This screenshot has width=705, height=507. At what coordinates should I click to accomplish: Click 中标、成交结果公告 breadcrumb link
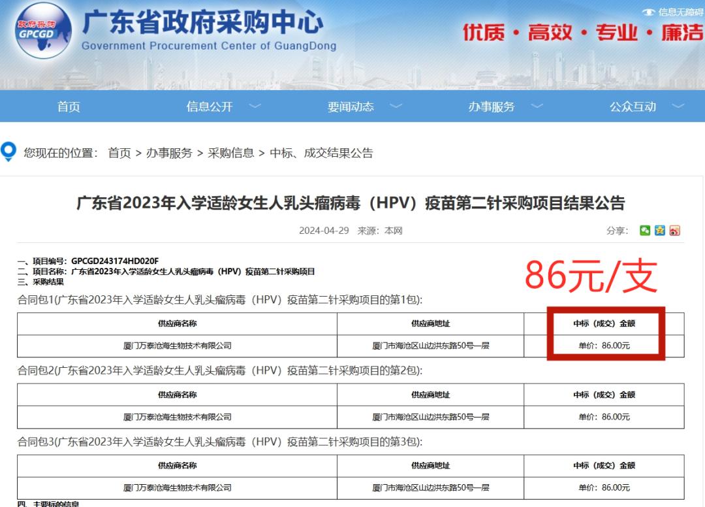321,153
